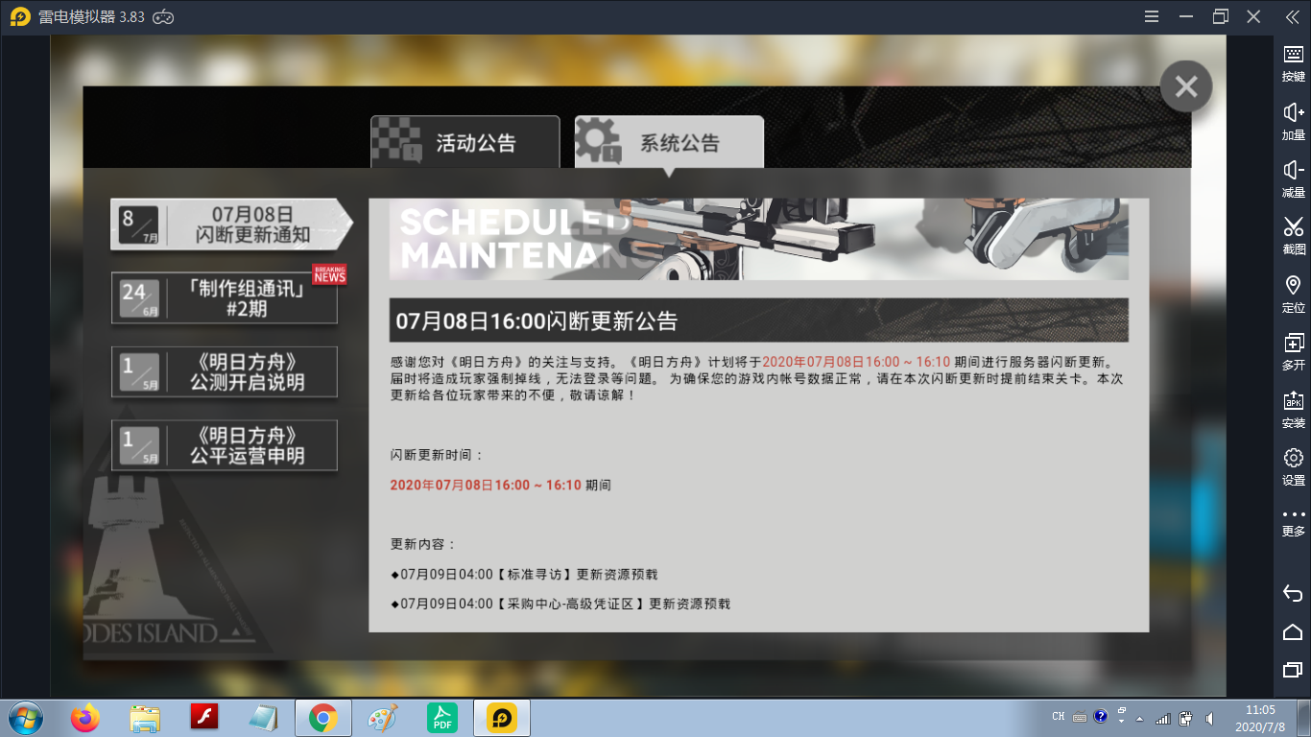Open the notepad-style app on the taskbar

pos(264,718)
